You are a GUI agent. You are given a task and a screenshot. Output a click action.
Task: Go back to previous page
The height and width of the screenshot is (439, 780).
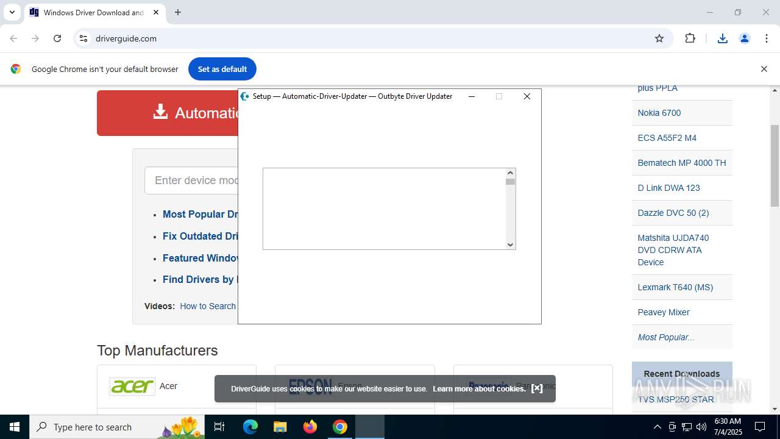[13, 38]
